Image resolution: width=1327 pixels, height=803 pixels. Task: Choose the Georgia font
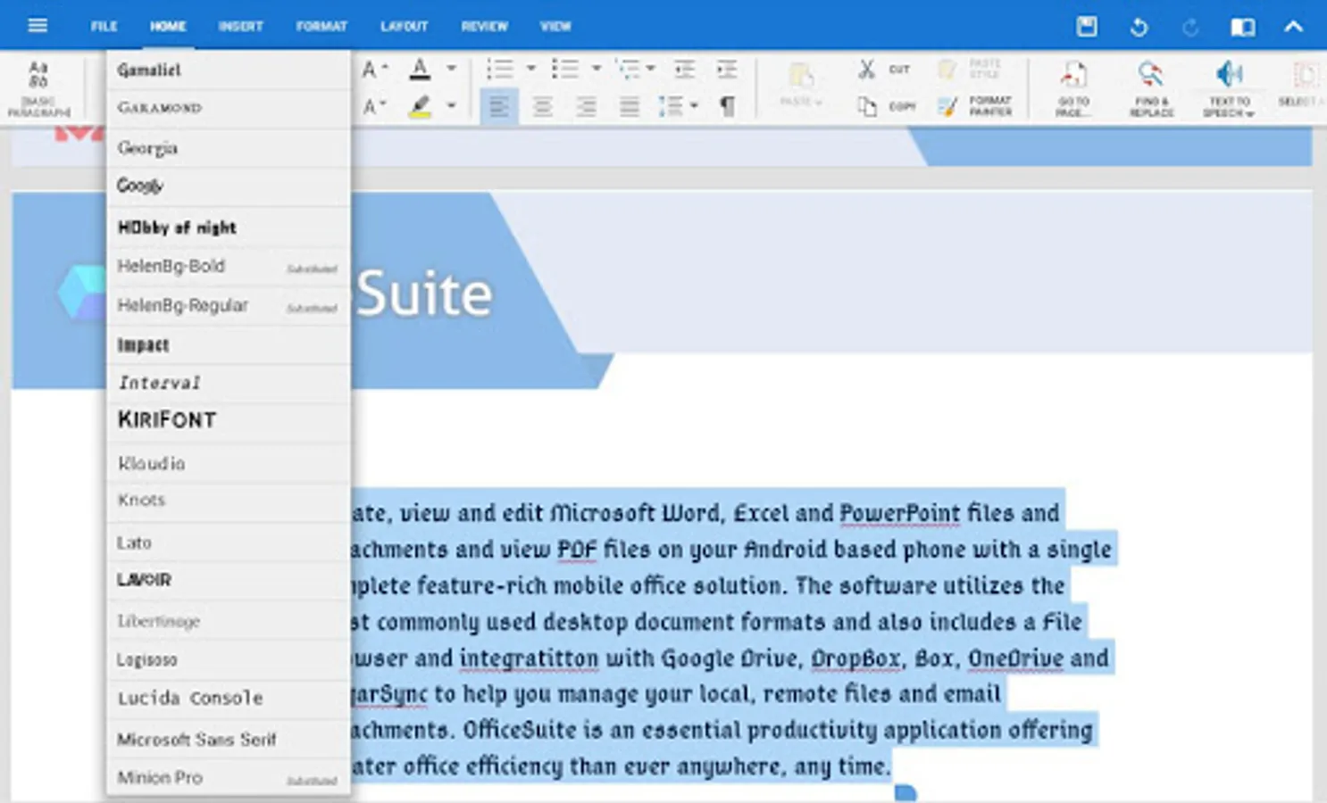click(228, 147)
